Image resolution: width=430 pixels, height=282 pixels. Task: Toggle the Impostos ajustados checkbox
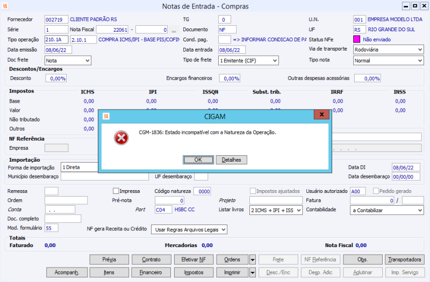(x=253, y=191)
